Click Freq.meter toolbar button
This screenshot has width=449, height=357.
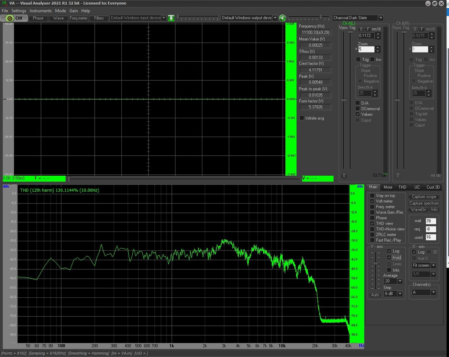[79, 18]
